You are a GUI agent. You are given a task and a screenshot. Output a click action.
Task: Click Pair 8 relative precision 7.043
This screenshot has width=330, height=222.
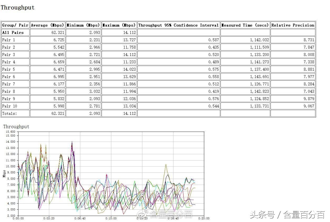309,91
